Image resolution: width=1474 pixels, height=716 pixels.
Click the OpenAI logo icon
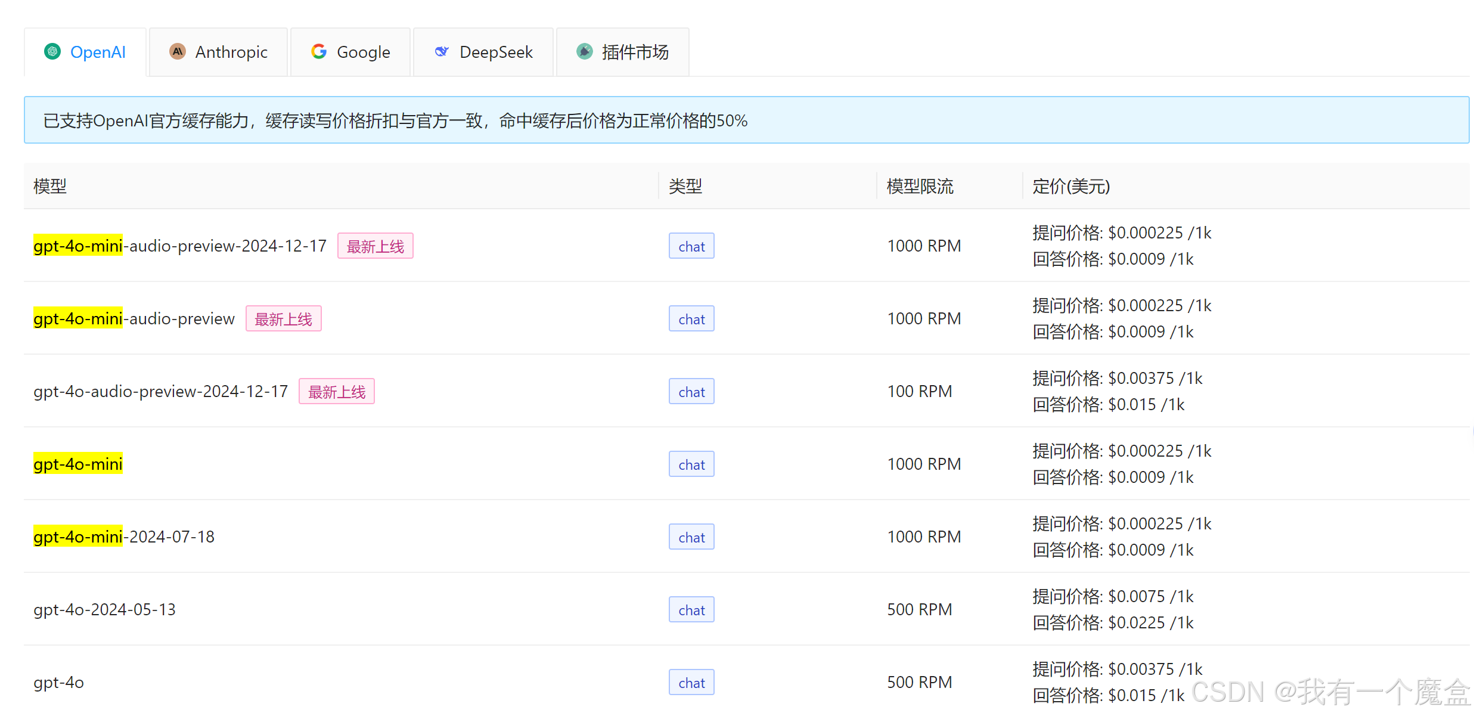[x=52, y=52]
